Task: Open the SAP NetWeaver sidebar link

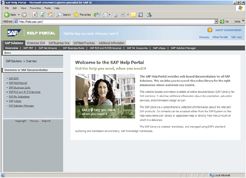Action: (x=18, y=82)
